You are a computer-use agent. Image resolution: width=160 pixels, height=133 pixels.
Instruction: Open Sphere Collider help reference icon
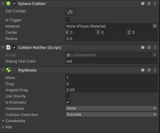point(143,3)
